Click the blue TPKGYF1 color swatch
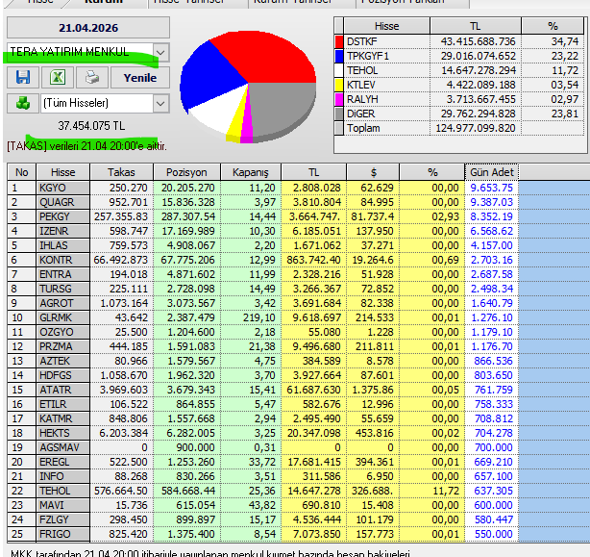590x557 pixels. pos(339,56)
